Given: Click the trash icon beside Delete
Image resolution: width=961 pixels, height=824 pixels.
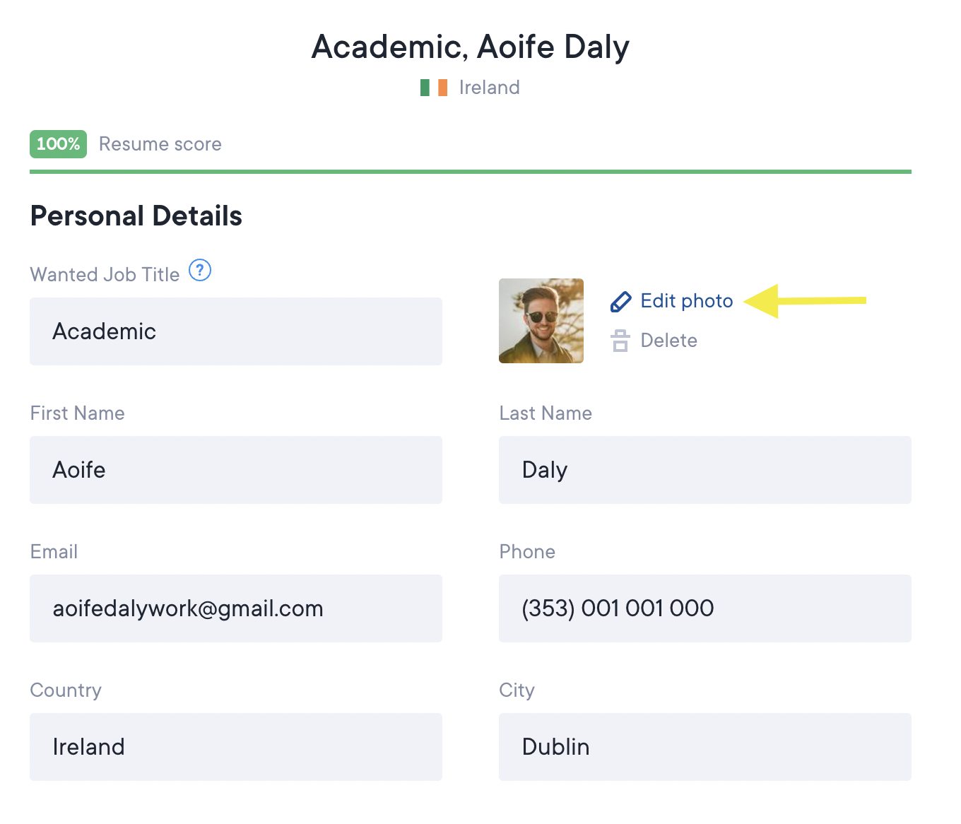Looking at the screenshot, I should click(x=620, y=341).
